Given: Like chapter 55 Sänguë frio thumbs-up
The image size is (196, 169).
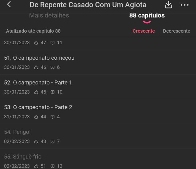Looking at the screenshot, I should coord(36,166).
